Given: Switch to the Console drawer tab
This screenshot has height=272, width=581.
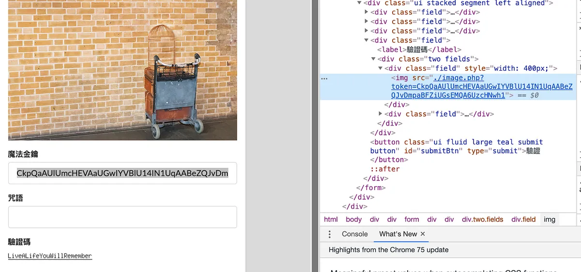Looking at the screenshot, I should [354, 234].
